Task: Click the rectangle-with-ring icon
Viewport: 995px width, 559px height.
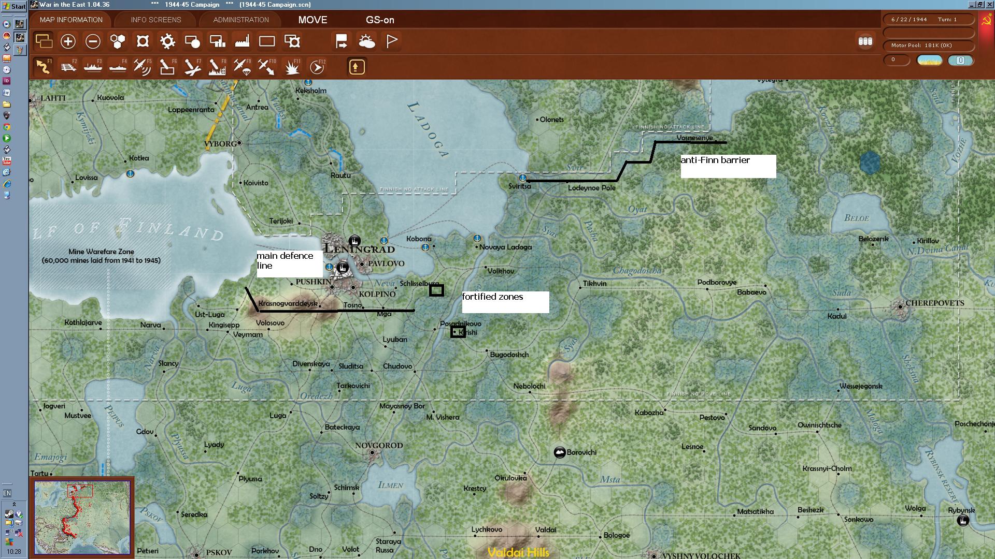Action: pos(292,41)
